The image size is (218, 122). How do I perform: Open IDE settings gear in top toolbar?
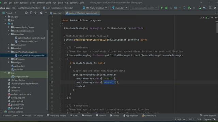click(215, 8)
